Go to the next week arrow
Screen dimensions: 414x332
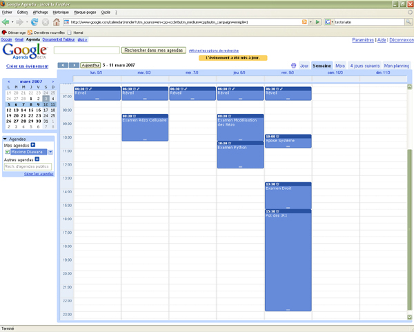[x=74, y=66]
